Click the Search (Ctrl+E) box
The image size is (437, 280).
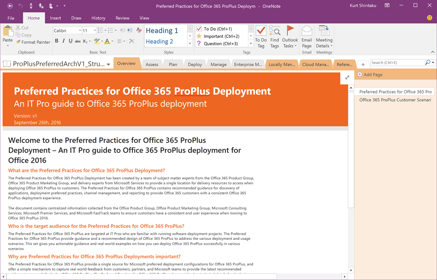tap(397, 63)
